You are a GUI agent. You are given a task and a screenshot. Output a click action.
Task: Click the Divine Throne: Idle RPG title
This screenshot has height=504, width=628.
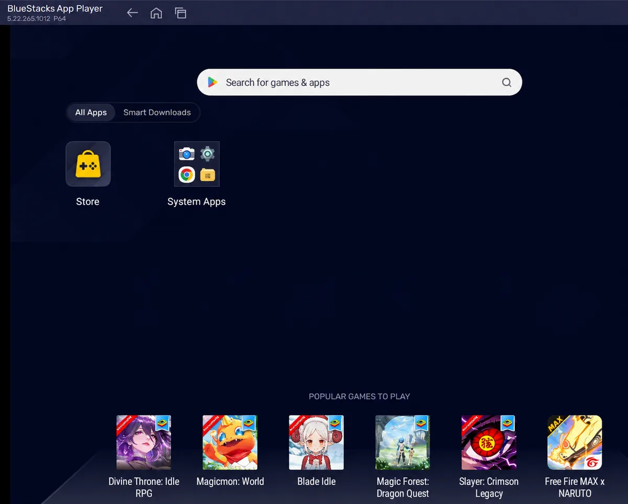(144, 487)
